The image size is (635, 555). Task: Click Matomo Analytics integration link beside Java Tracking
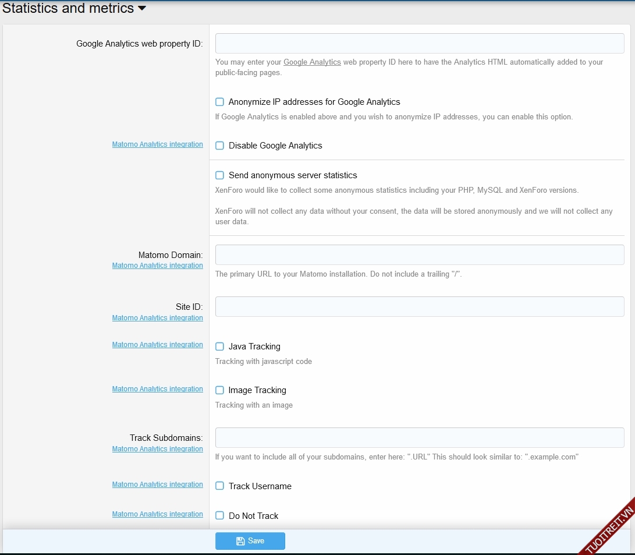click(157, 345)
